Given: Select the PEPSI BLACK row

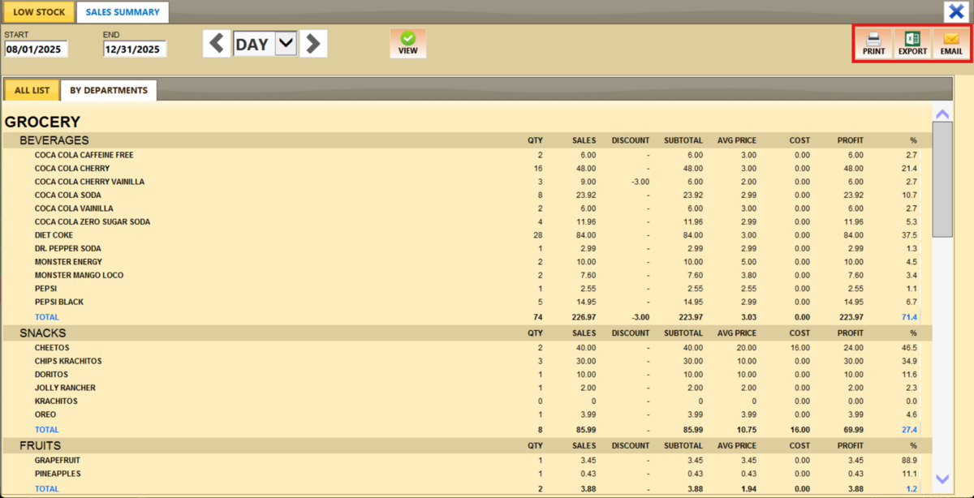Looking at the screenshot, I should pyautogui.click(x=467, y=302).
